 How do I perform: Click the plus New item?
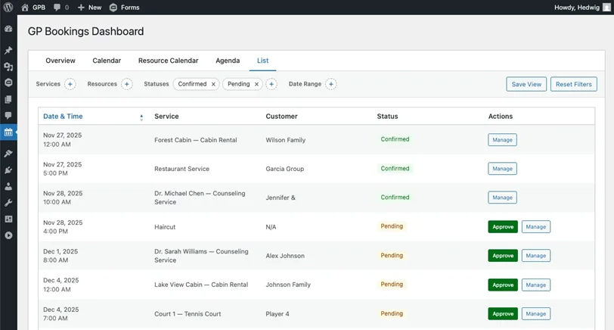(89, 8)
